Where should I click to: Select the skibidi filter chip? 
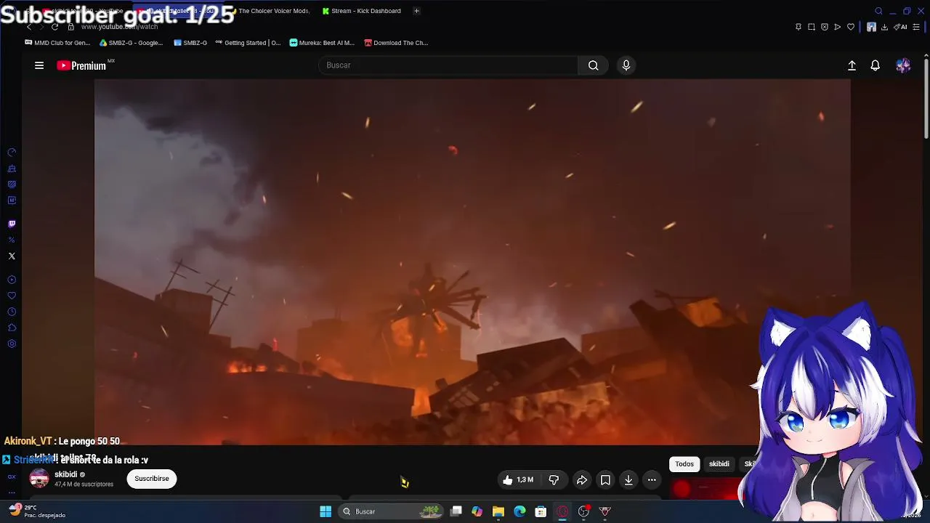[719, 464]
